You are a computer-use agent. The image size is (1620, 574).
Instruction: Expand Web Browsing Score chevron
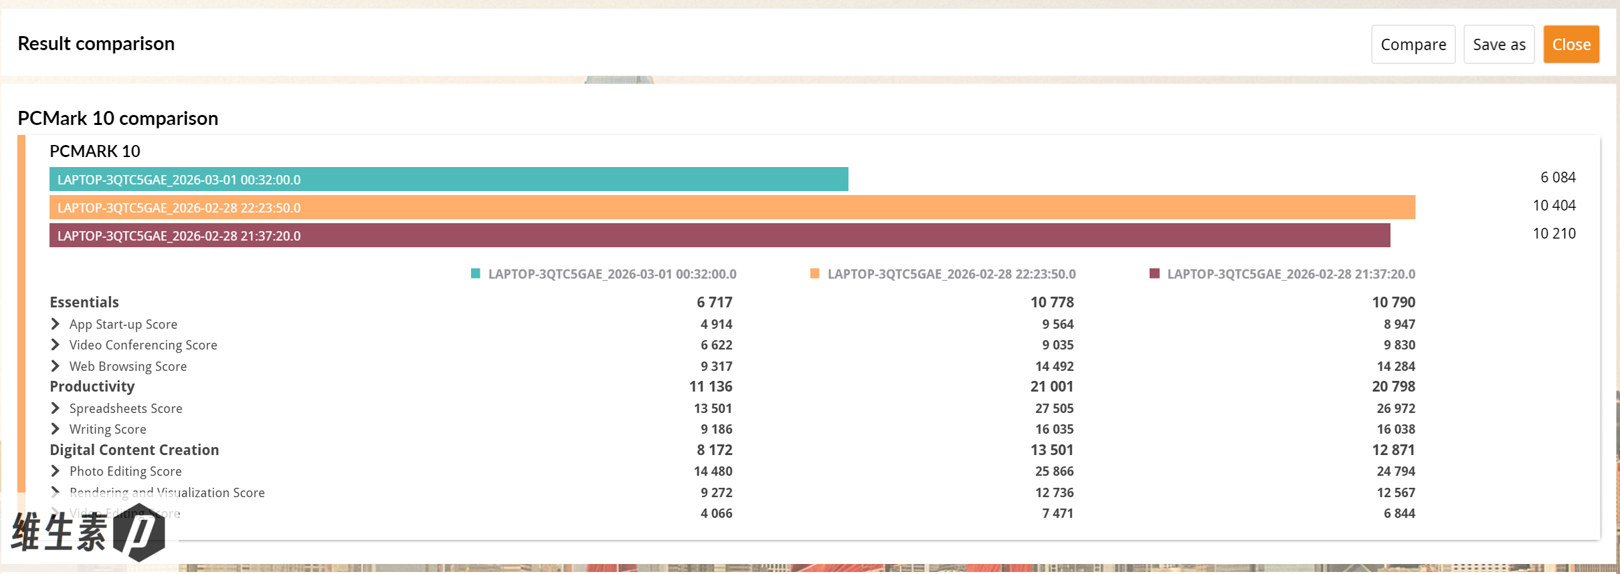click(56, 366)
